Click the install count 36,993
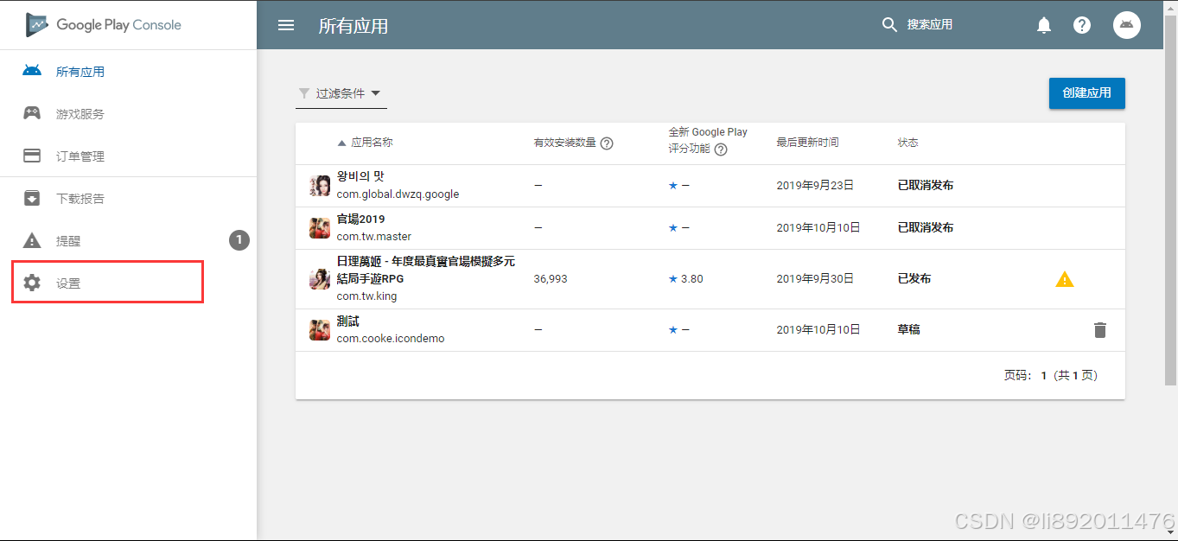 (551, 279)
